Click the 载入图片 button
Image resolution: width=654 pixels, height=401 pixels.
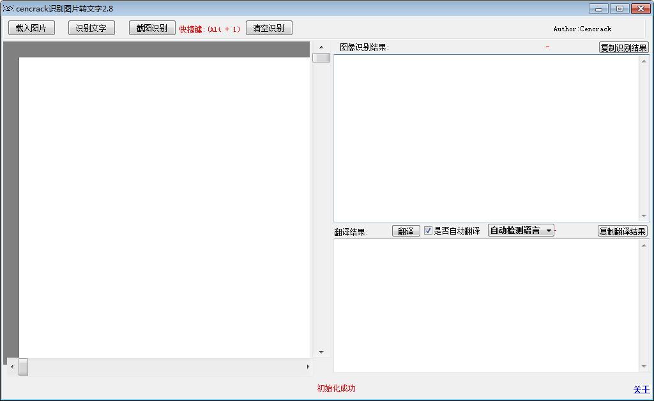(32, 28)
